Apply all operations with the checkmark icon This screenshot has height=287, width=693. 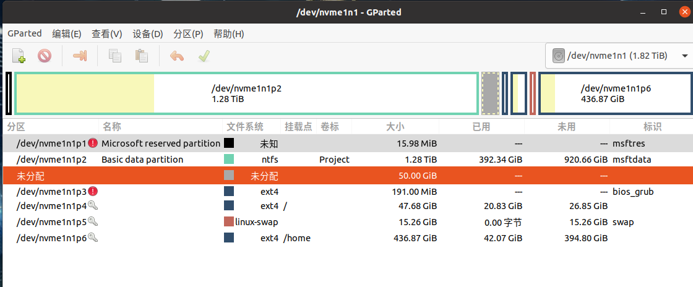point(204,56)
